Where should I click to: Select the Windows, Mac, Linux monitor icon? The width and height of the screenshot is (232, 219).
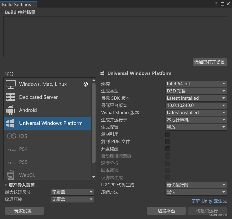pyautogui.click(x=11, y=84)
